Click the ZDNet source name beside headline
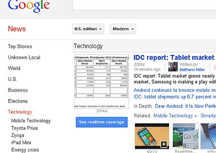The width and height of the screenshot is (216, 153). (139, 65)
